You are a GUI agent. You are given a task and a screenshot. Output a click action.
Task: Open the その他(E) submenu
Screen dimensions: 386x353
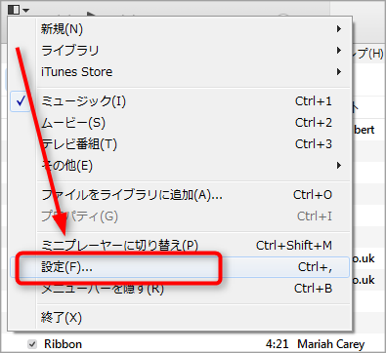(x=180, y=166)
